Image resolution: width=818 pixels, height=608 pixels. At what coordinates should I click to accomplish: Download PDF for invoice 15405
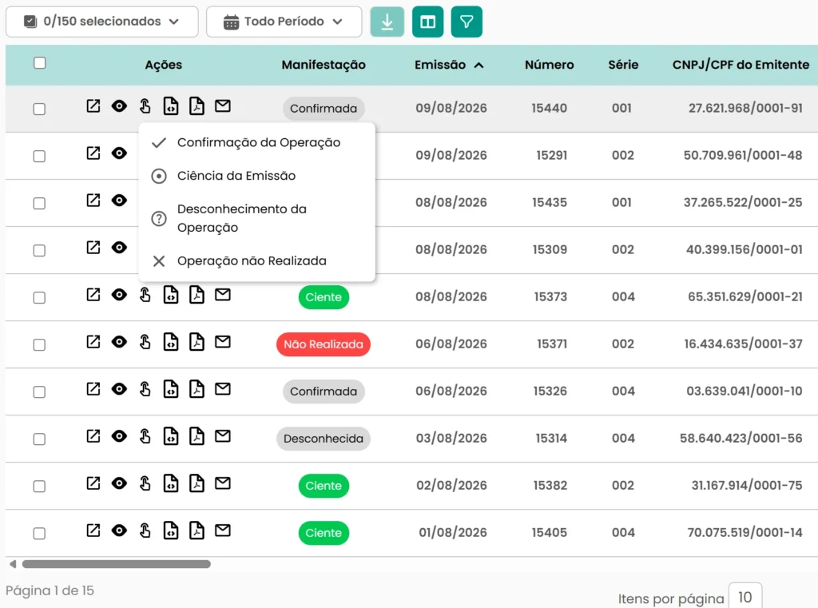[x=197, y=531]
